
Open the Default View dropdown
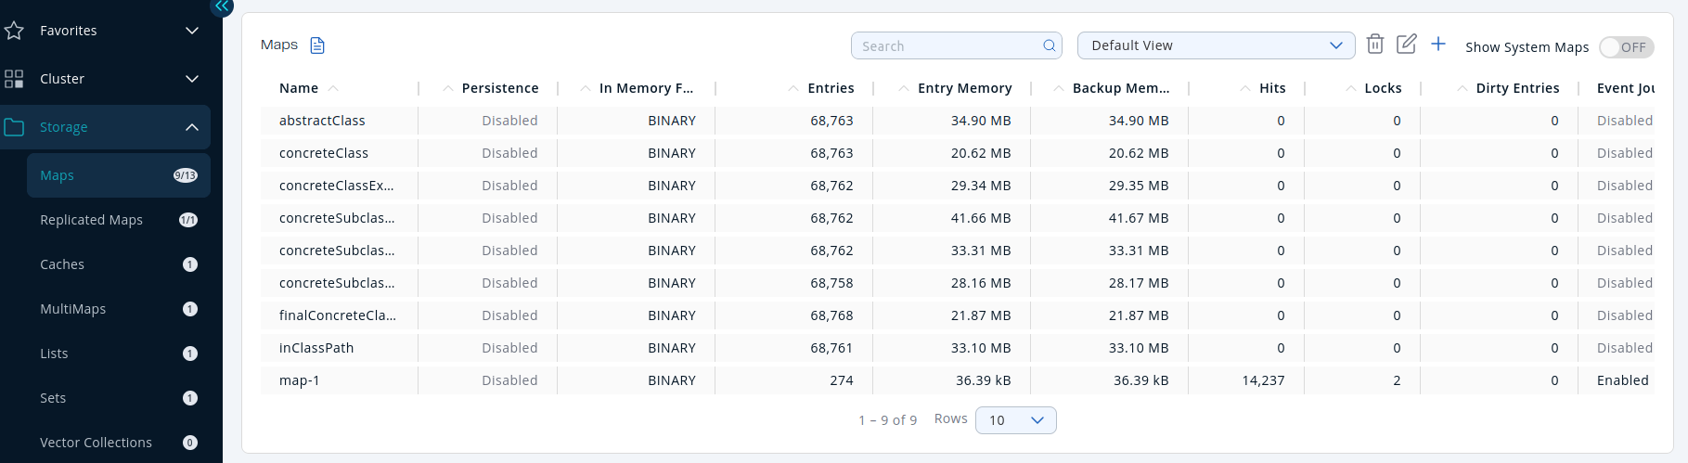[1216, 45]
